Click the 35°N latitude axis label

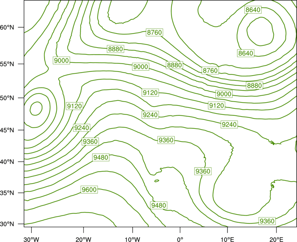coord(7,193)
